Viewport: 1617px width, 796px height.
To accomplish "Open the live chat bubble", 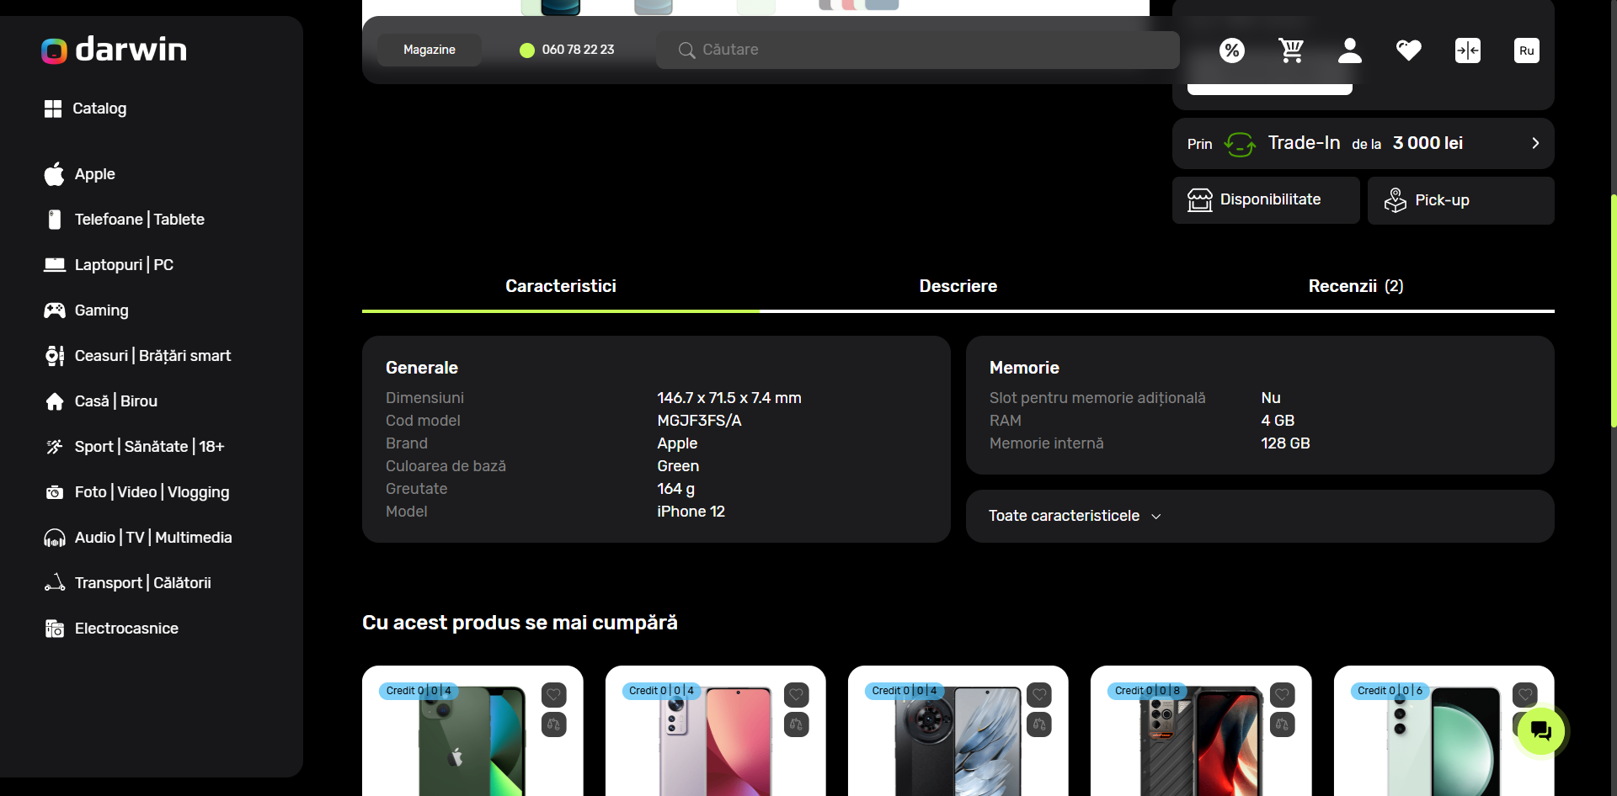I will [1540, 731].
